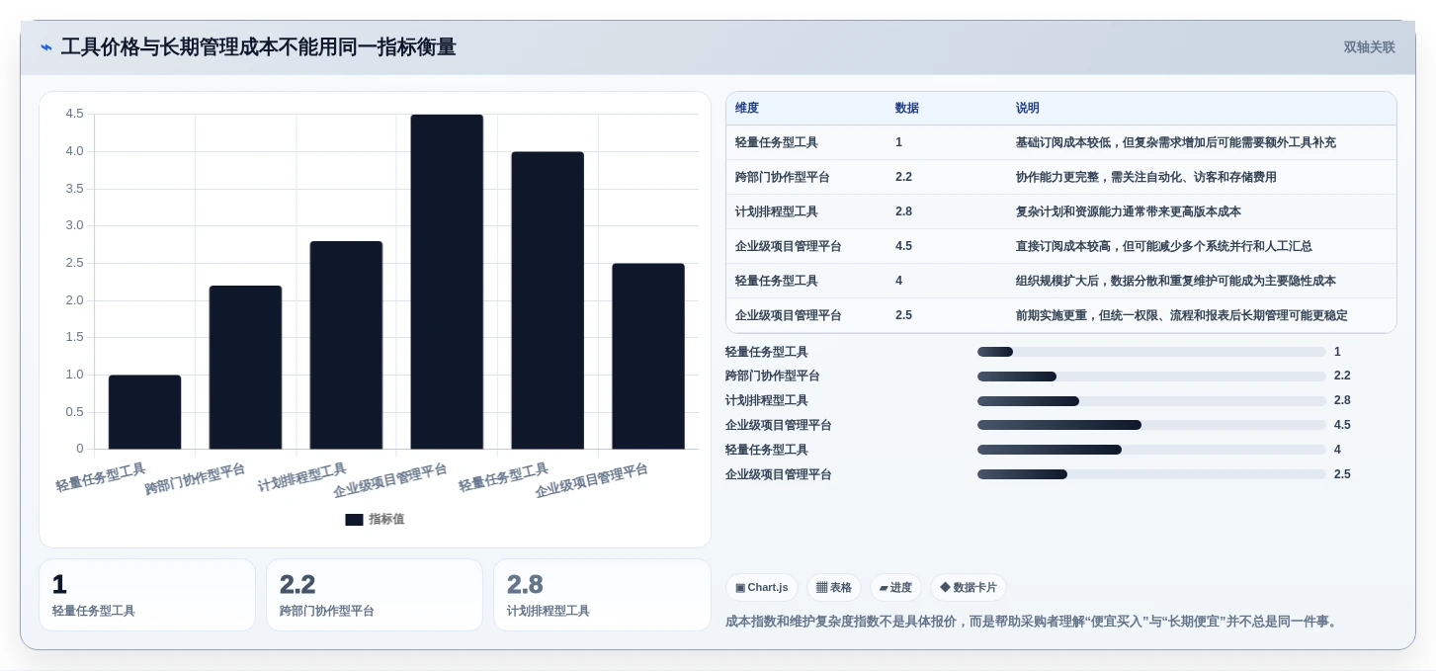Click the 说明 table column header
Viewport: 1436px width, 671px height.
tap(1028, 109)
